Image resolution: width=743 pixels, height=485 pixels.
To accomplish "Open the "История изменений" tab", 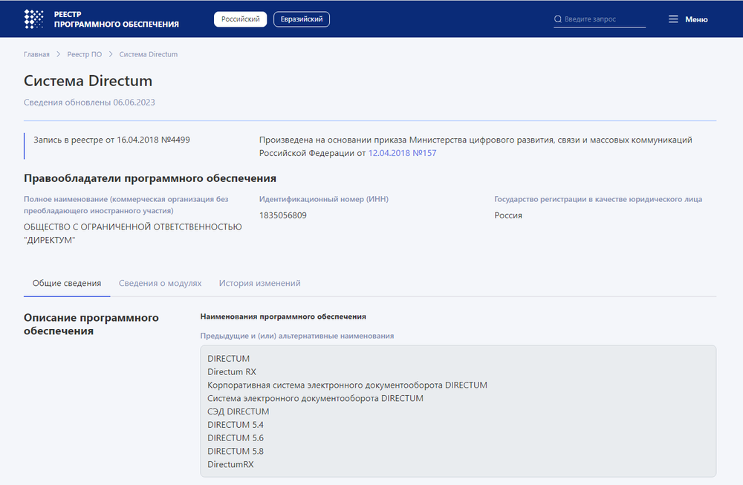I will point(259,283).
